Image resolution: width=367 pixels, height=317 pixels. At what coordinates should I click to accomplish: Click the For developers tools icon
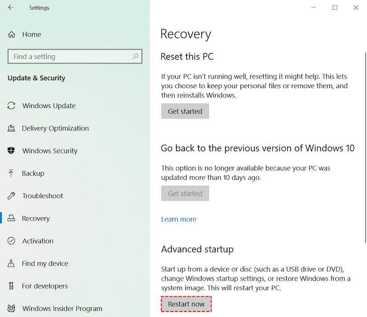click(11, 286)
